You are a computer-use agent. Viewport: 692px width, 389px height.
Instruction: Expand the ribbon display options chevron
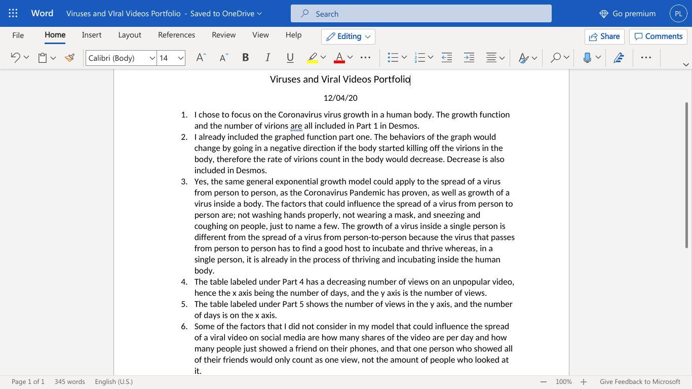(686, 65)
